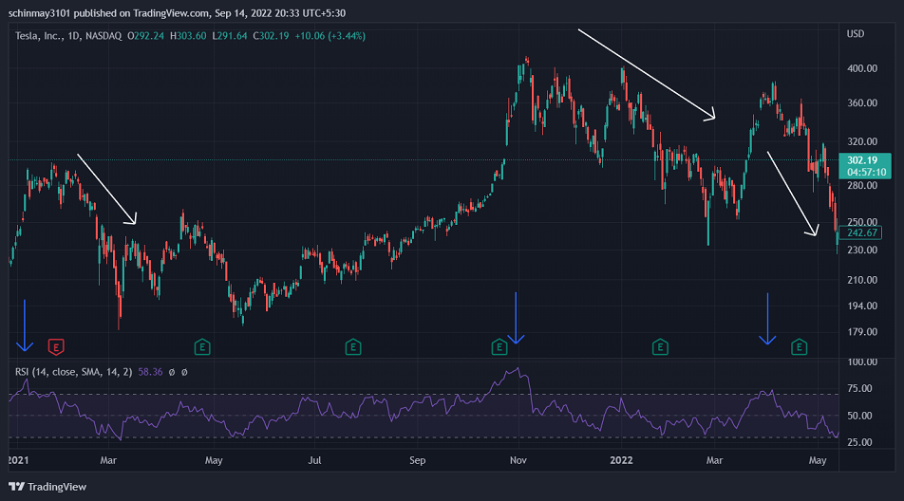The image size is (904, 501).
Task: Click the red earnings E marker
Action: [x=56, y=347]
